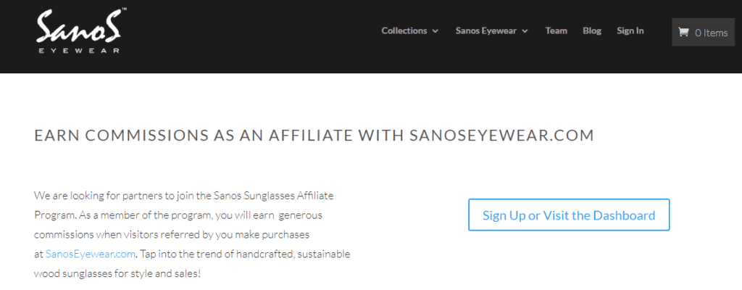The height and width of the screenshot is (290, 742).
Task: Click the trademark symbol beside the Sanos logo
Action: [124, 9]
